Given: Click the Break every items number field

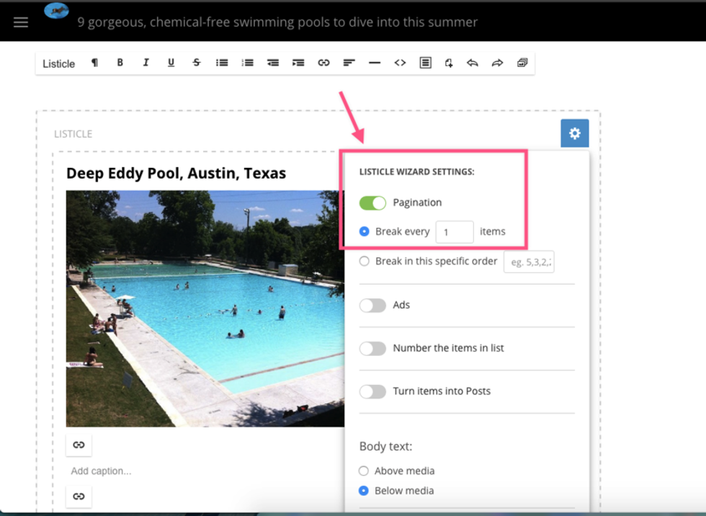Looking at the screenshot, I should pos(454,232).
